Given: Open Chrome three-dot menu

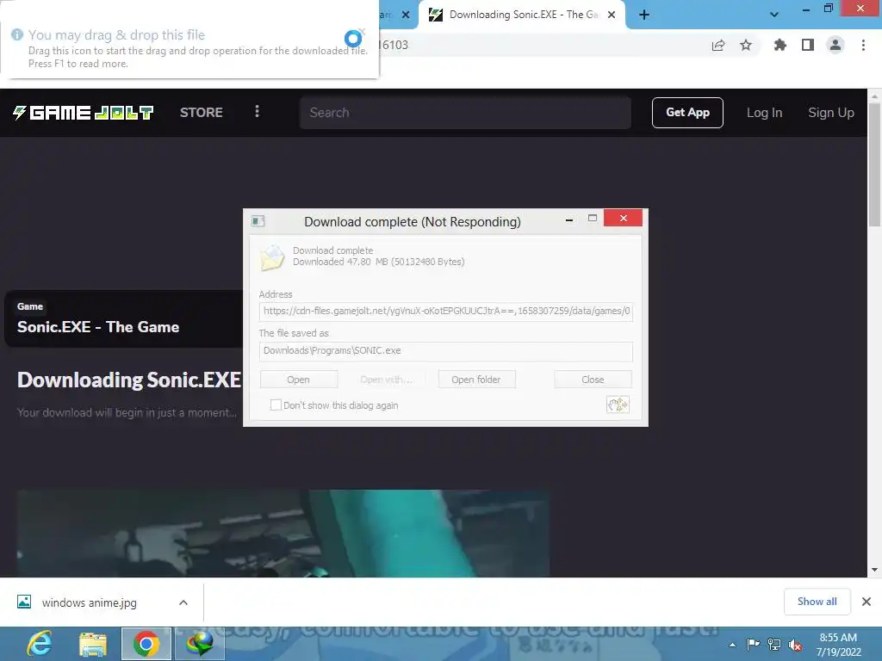Looking at the screenshot, I should (x=863, y=45).
